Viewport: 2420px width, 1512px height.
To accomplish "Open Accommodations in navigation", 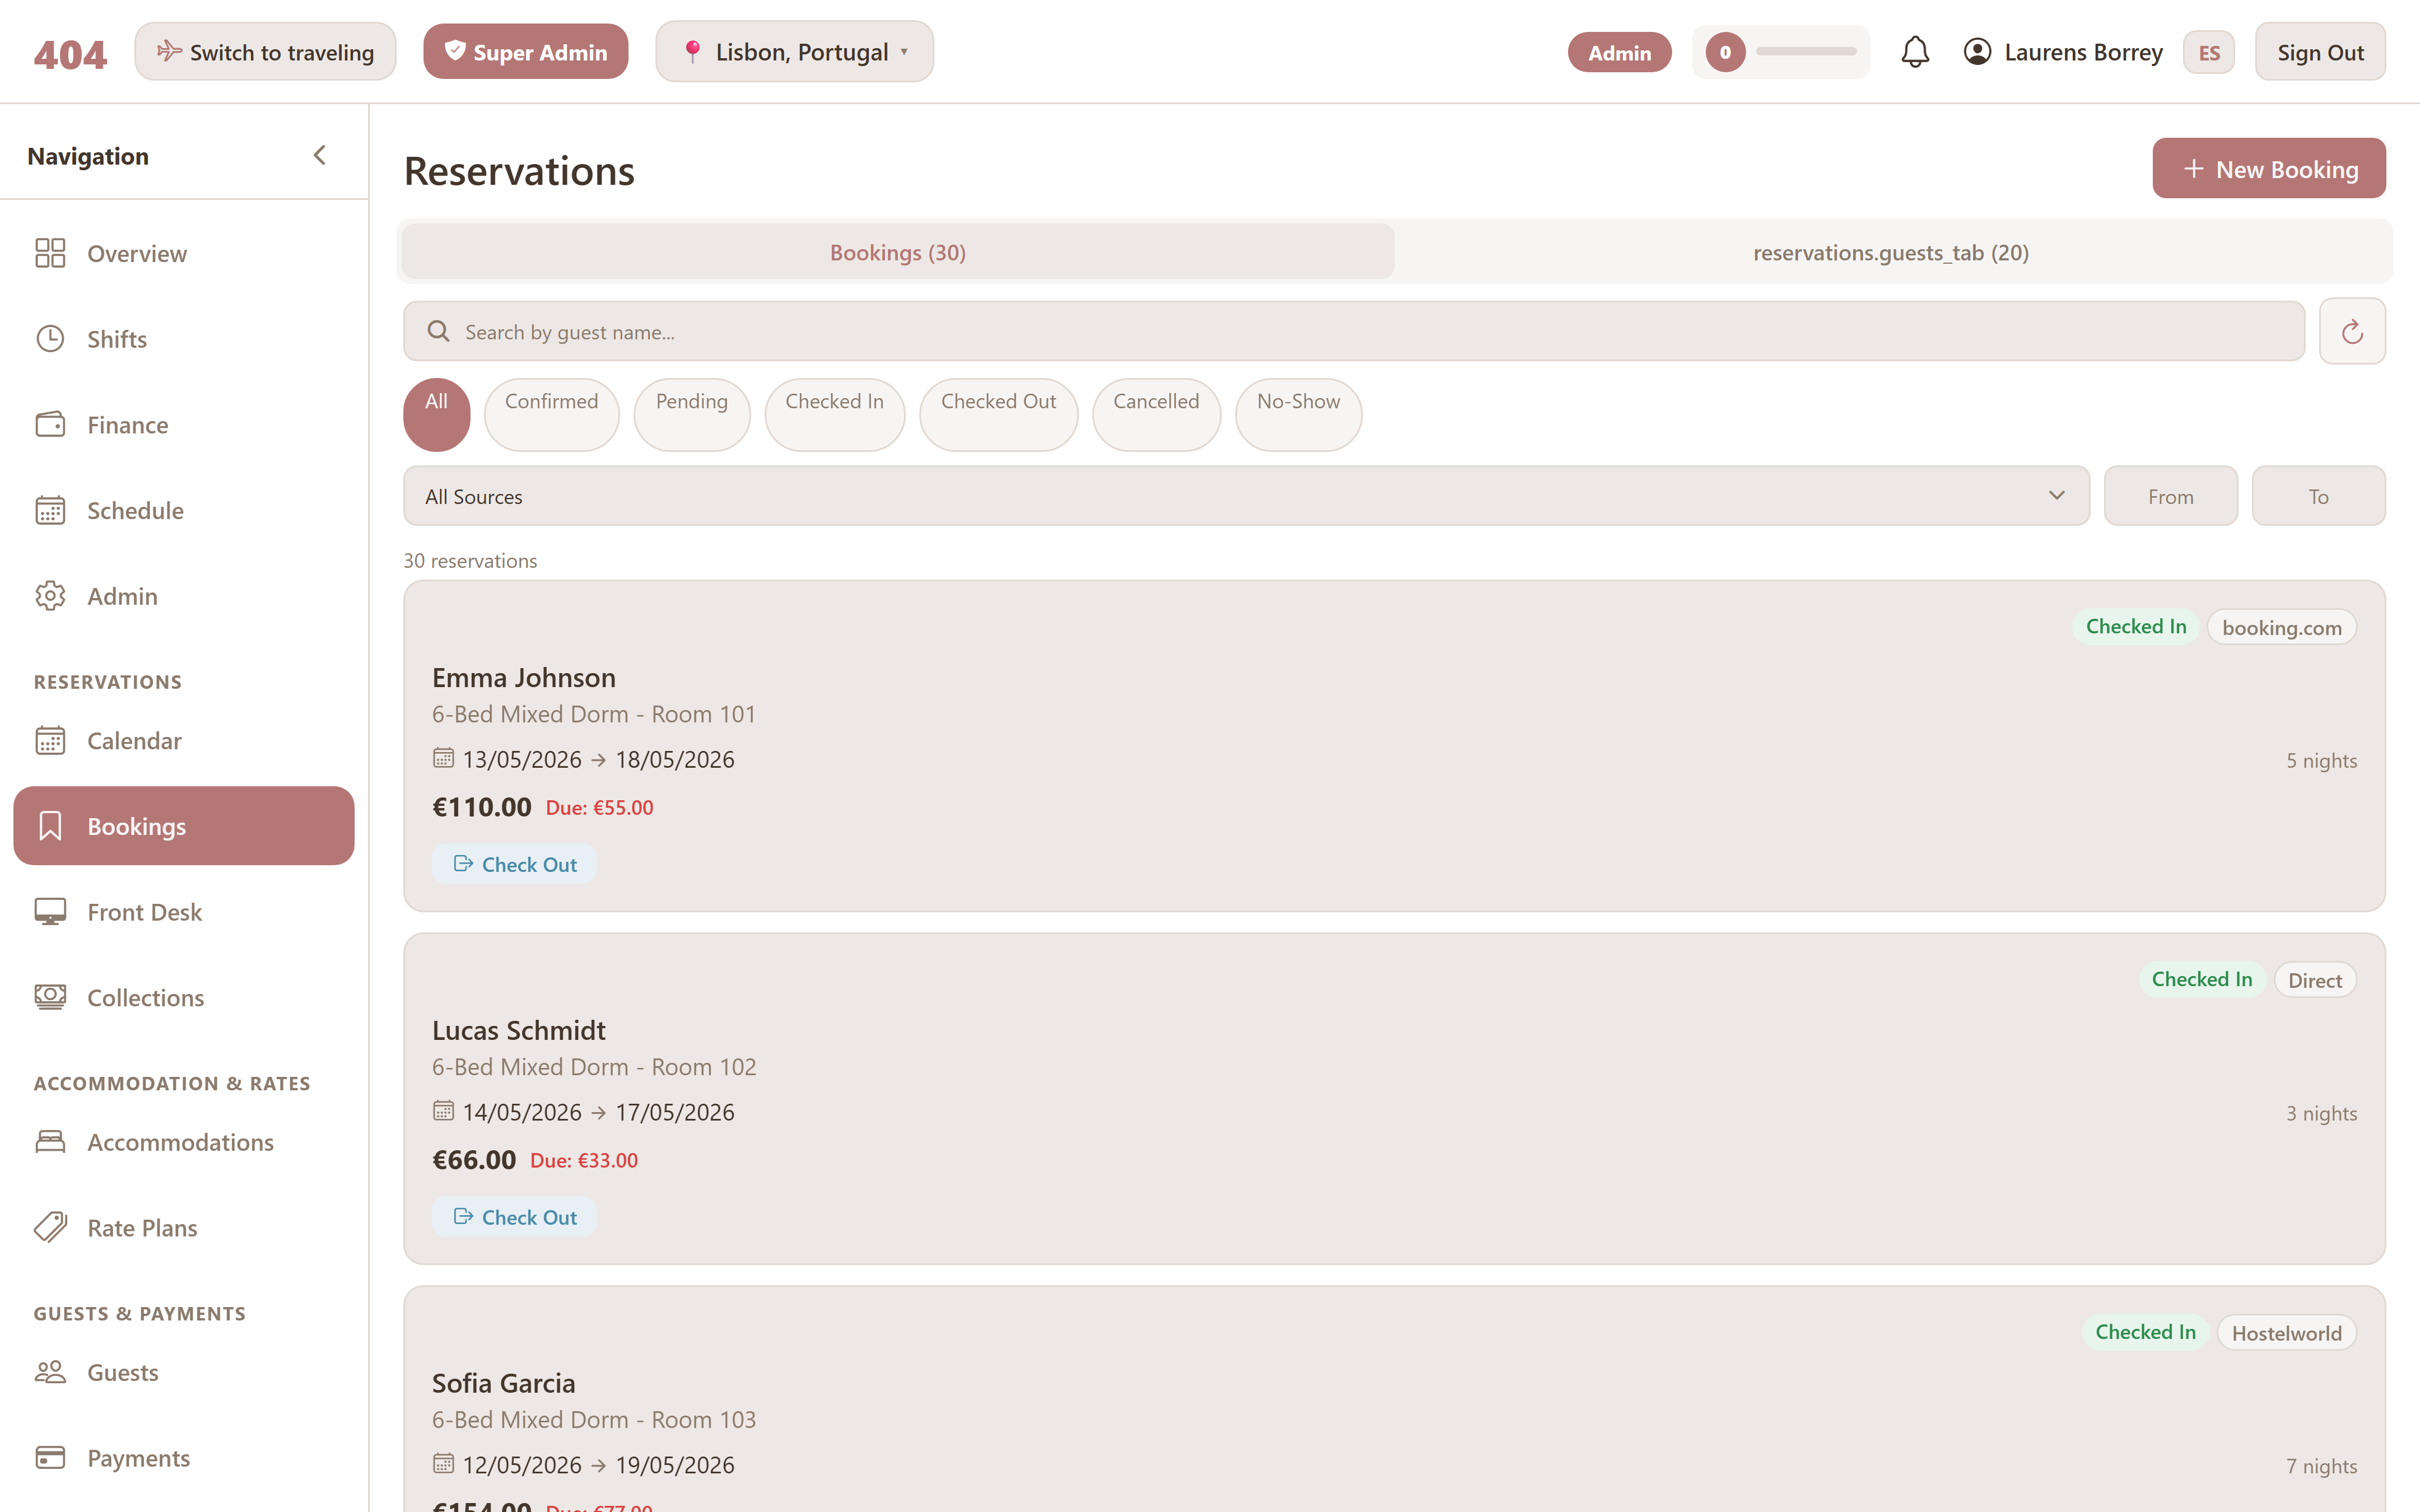I will click(184, 1141).
